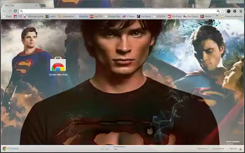Open the Chrome hamburger menu
Image resolution: width=245 pixels, height=153 pixels.
pos(241,11)
